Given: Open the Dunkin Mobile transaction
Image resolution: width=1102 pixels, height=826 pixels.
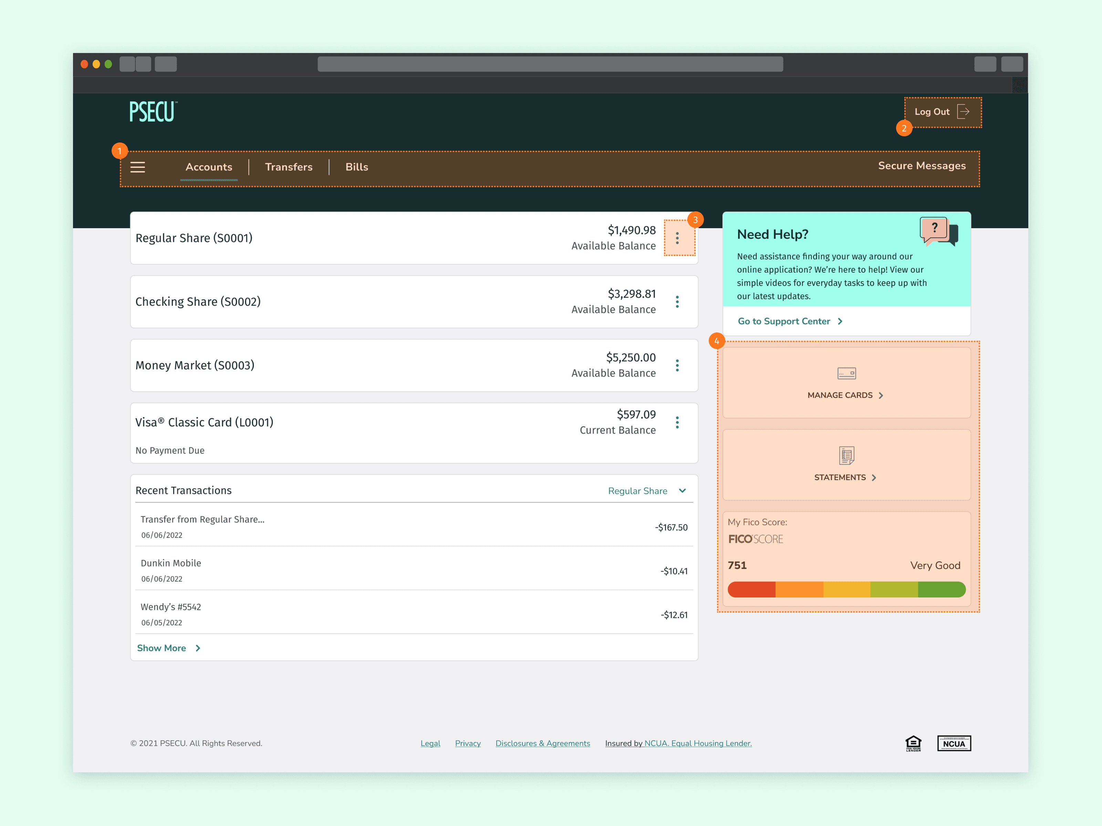Looking at the screenshot, I should tap(414, 571).
